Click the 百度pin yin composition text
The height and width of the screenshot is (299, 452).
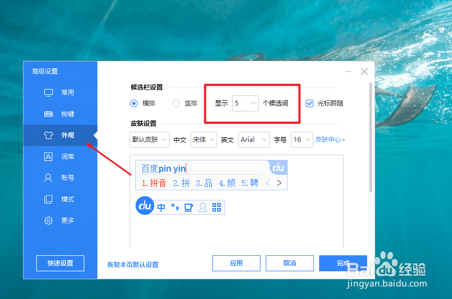pos(163,168)
